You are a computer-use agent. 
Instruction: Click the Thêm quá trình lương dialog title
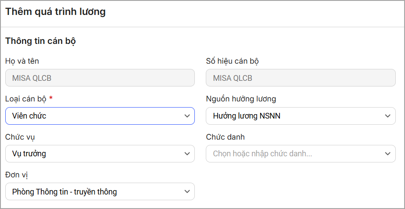pos(55,12)
